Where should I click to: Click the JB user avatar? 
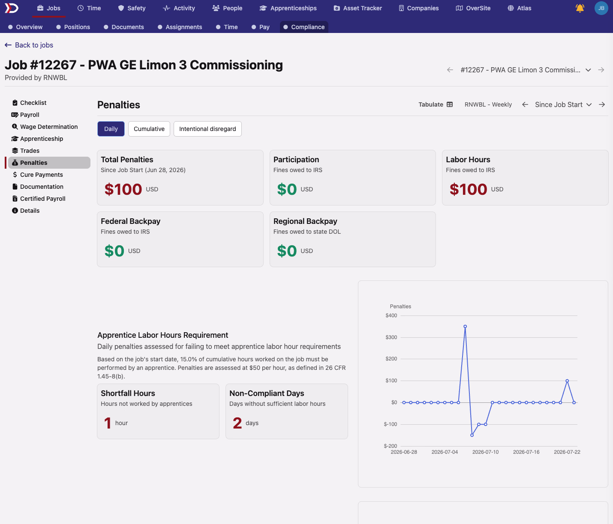(x=601, y=8)
